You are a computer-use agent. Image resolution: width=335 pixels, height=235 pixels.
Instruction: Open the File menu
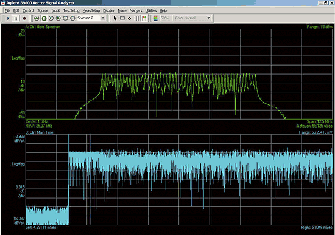7,10
